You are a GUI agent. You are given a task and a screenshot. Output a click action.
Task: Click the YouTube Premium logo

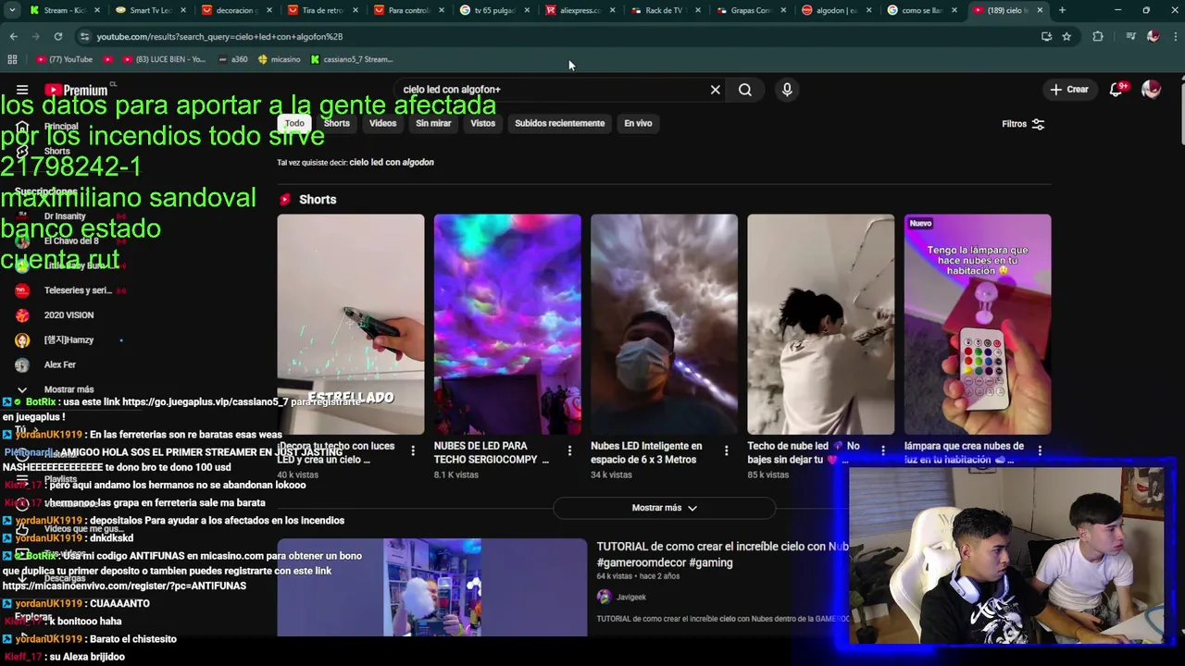[76, 90]
